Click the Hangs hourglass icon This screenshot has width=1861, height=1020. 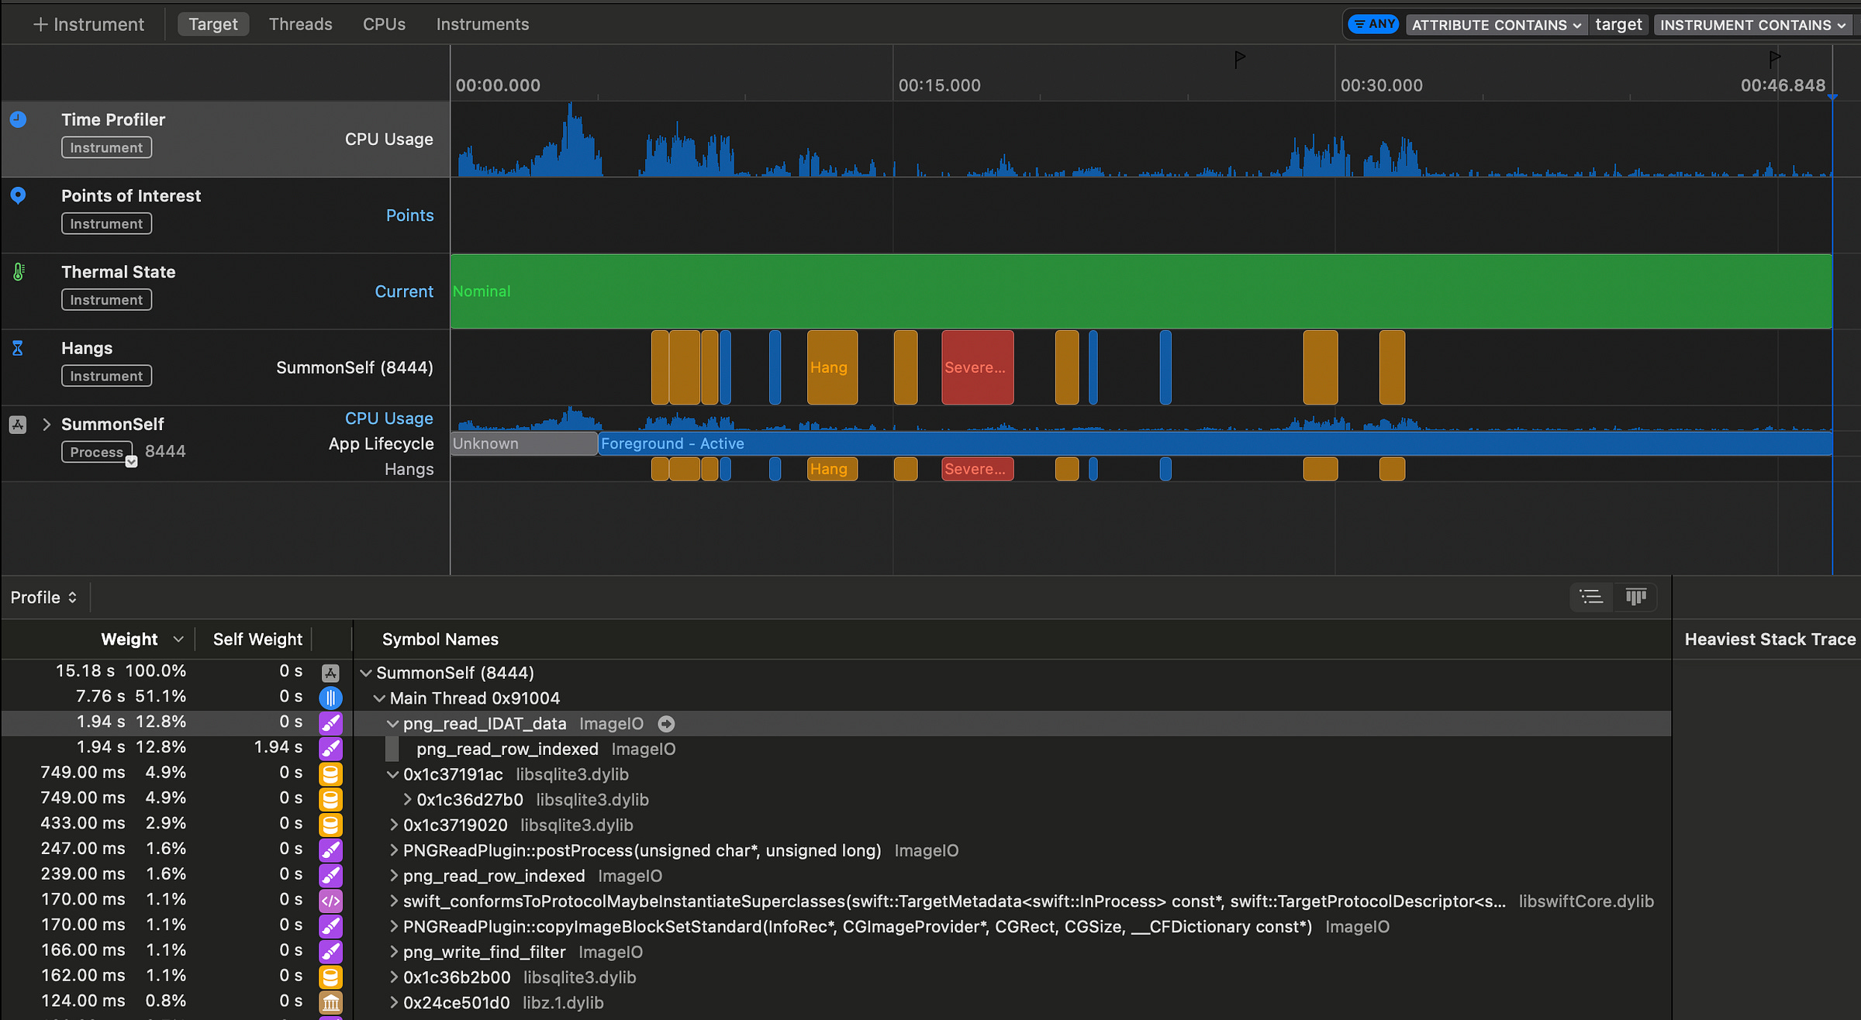(18, 348)
